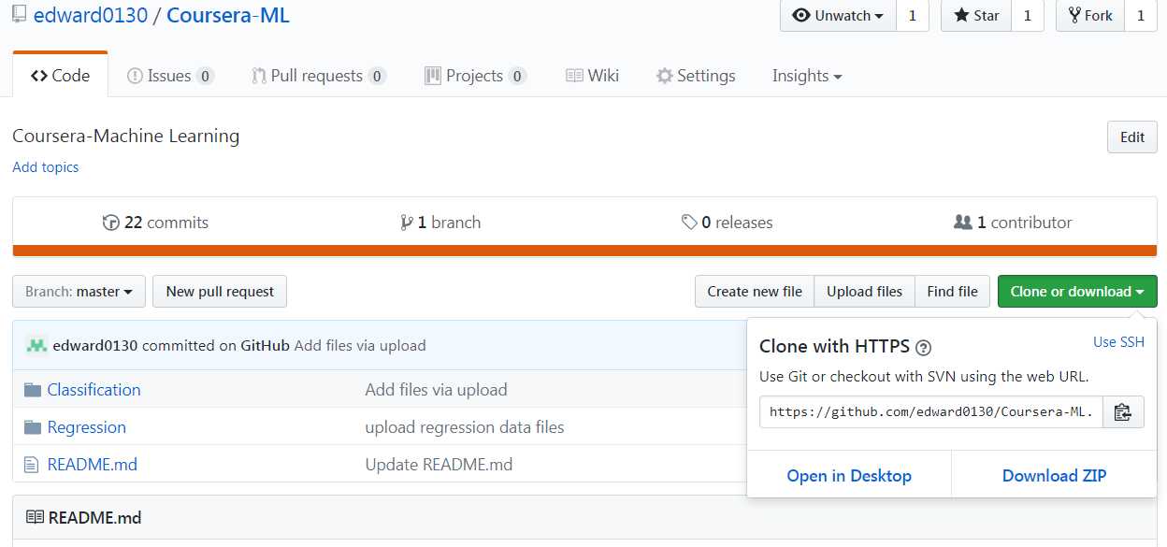Click the branch icon beside 1 branch
The image size is (1167, 547).
pyautogui.click(x=407, y=223)
